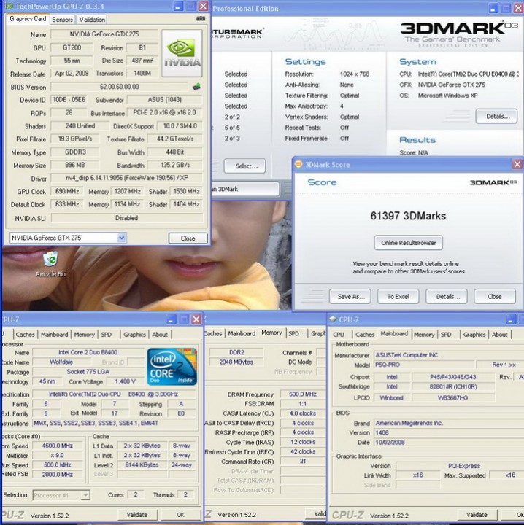The height and width of the screenshot is (525, 524).
Task: Click the Bus Speed value 500.0 MHz
Action: click(x=58, y=464)
